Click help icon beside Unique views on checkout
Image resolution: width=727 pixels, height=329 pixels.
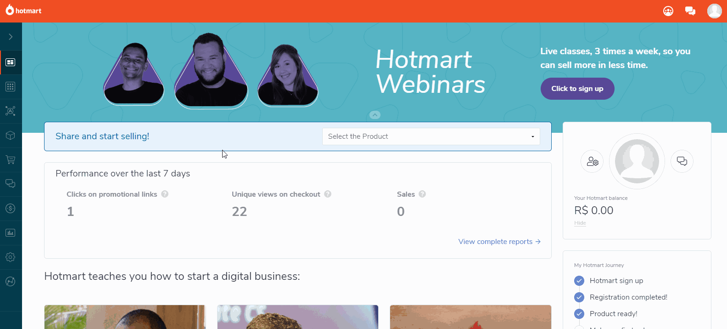[328, 194]
